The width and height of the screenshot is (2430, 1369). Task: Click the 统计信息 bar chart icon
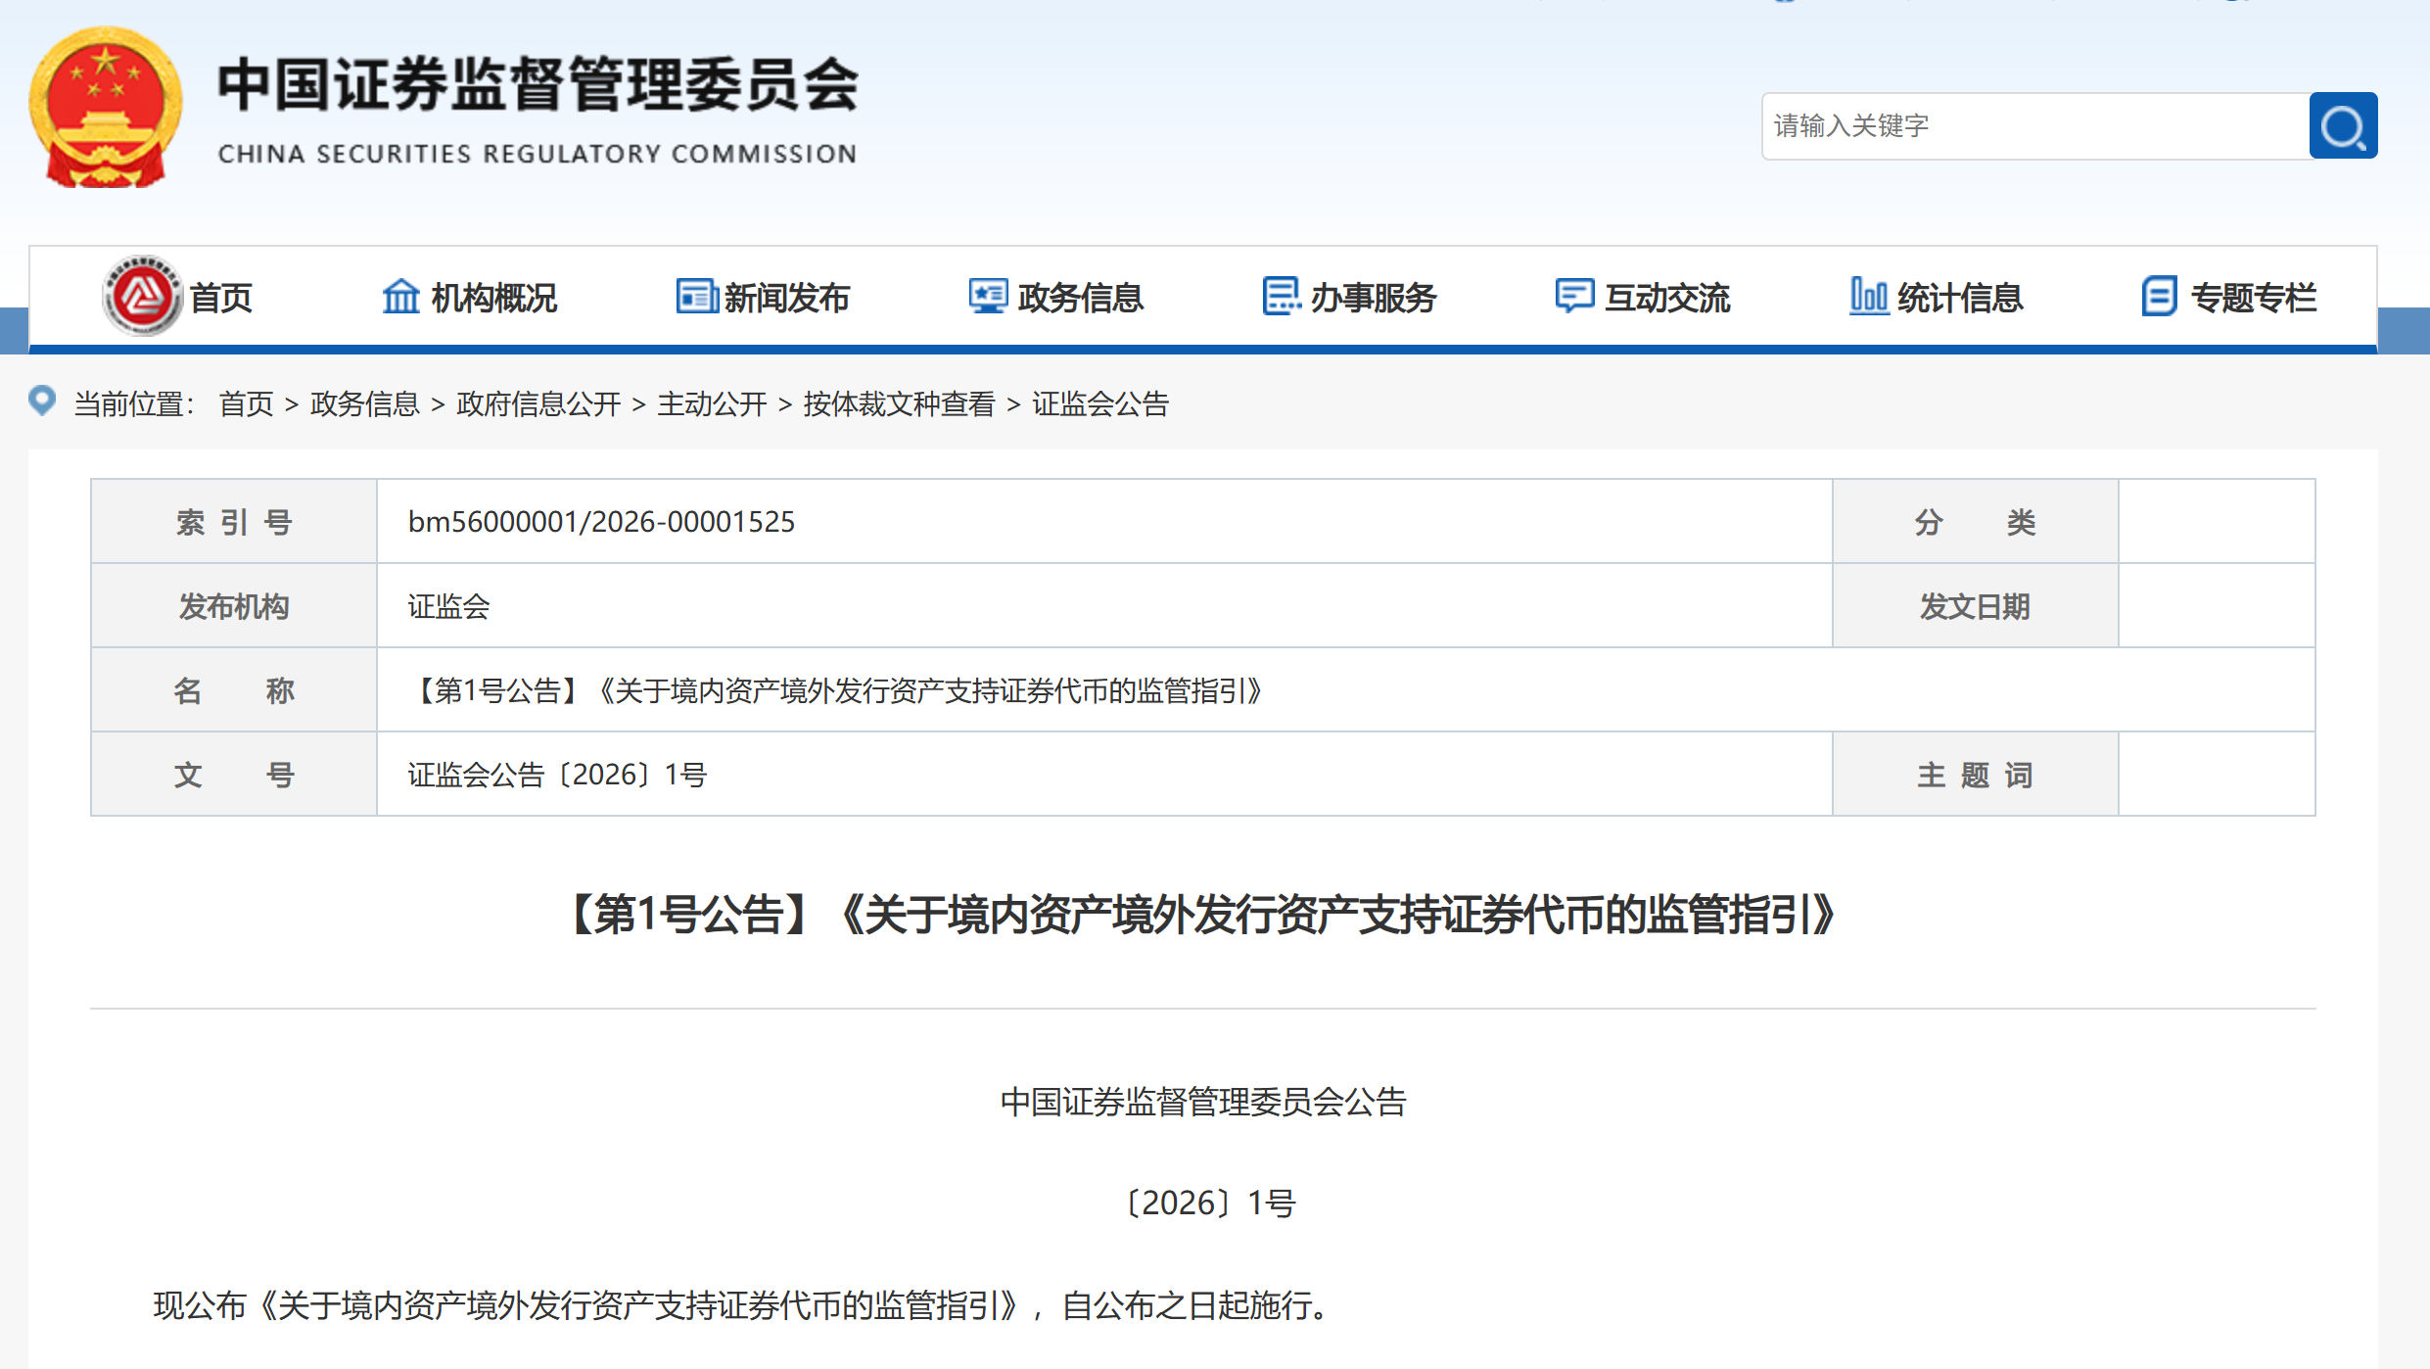1868,296
